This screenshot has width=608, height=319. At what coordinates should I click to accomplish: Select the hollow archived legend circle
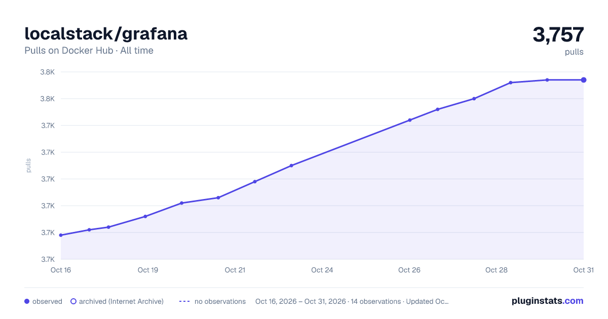(73, 301)
